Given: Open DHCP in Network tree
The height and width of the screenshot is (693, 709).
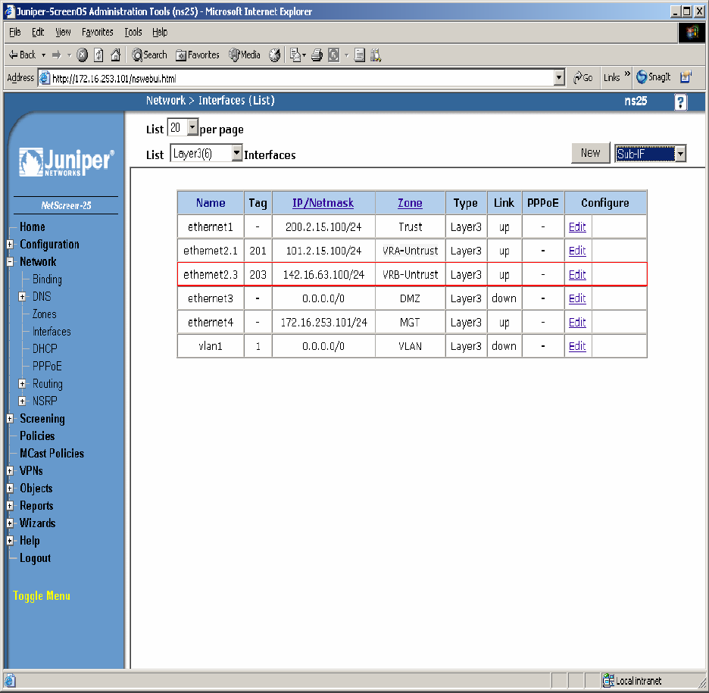Looking at the screenshot, I should coord(45,349).
